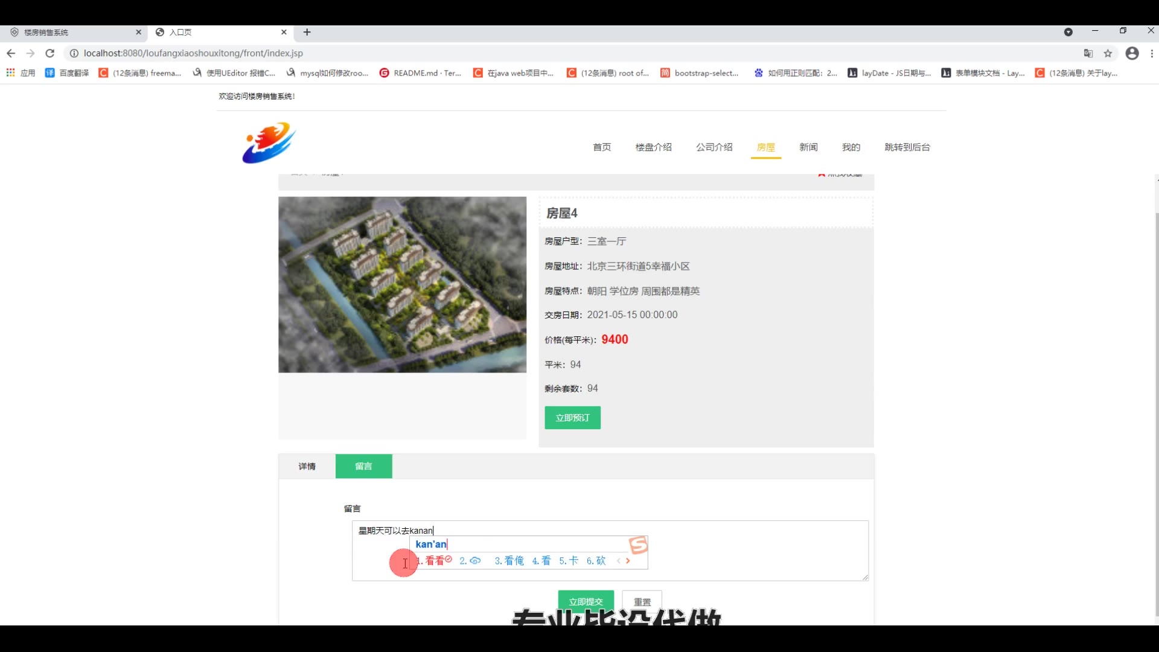Click the 重置 reset button
The height and width of the screenshot is (652, 1159).
(642, 602)
